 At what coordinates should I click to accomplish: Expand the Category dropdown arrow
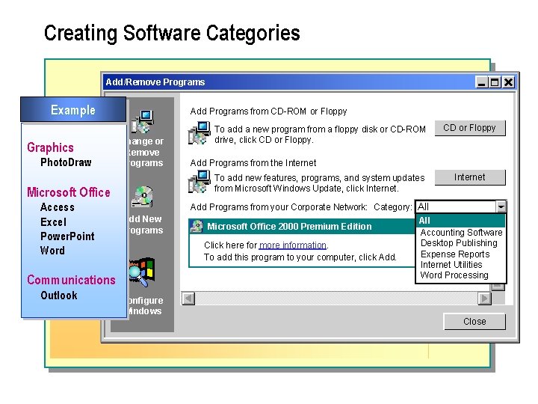501,206
